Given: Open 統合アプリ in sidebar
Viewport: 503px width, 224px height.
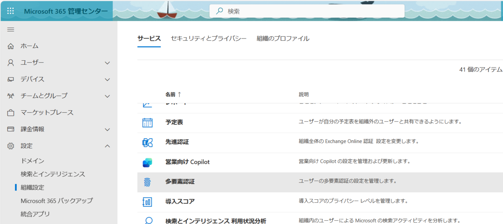Looking at the screenshot, I should click(35, 214).
